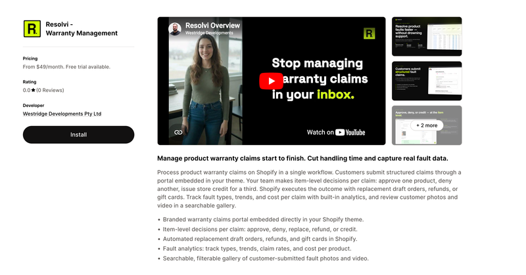Open the (0 Reviews) link

click(x=50, y=90)
